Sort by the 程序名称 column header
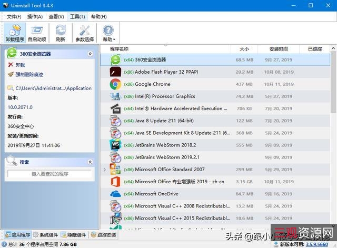This screenshot has height=248, width=337. point(166,49)
